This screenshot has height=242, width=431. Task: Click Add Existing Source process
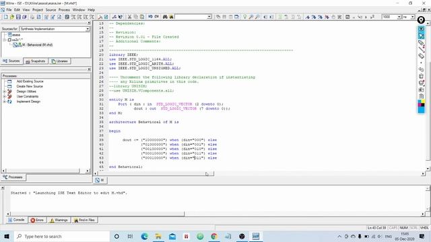pyautogui.click(x=30, y=81)
